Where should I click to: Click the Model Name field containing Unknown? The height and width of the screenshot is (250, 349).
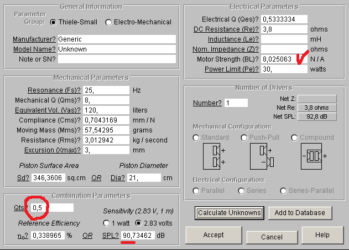point(117,49)
